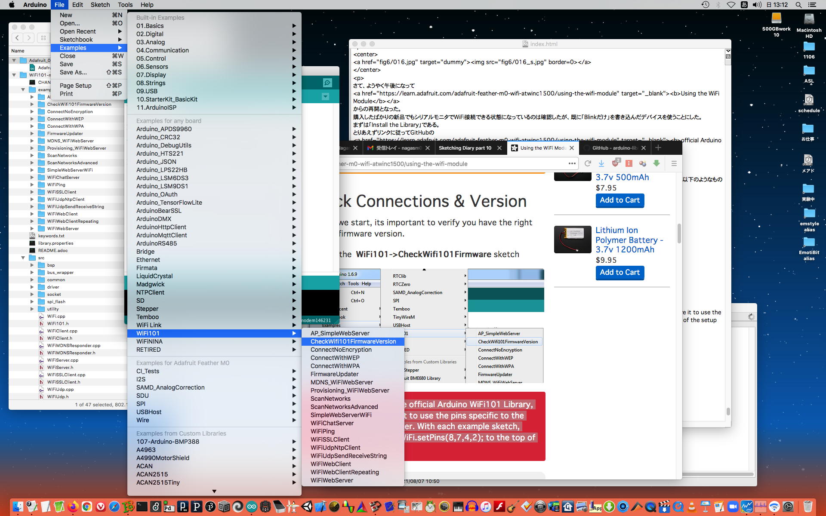Open Lithium Ion Polymer Battery 1200mAh link
The image size is (826, 516).
(x=629, y=240)
